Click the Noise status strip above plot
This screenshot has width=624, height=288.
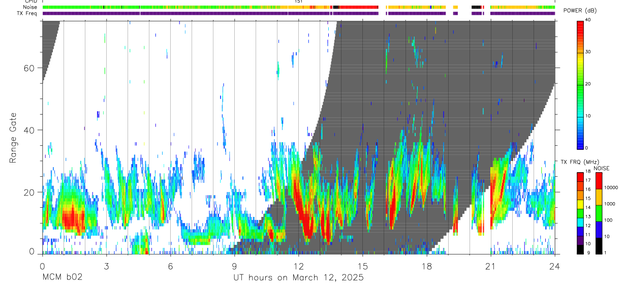(299, 7)
